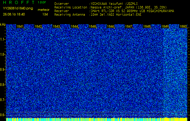
Task: Click the 1.0 frequency axis label
Action: pyautogui.click(x=2, y=55)
